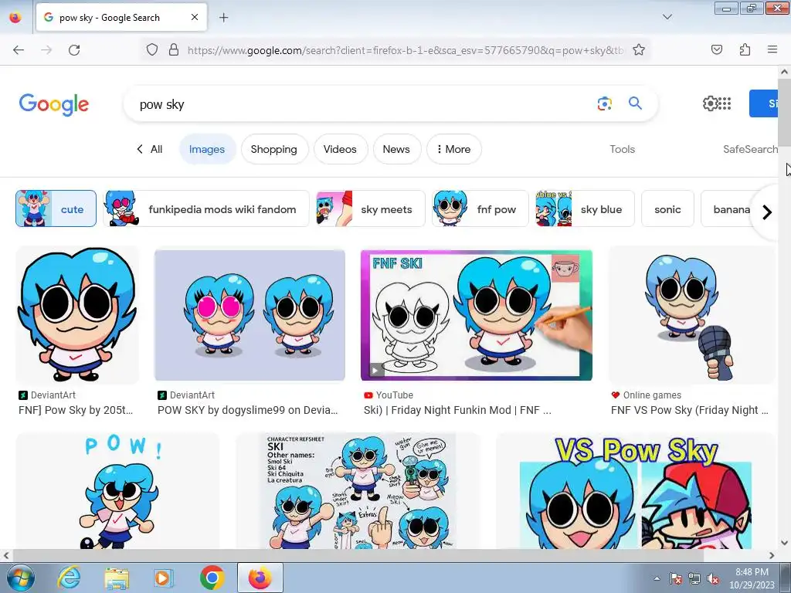Open the search Tools options
Viewport: 791px width, 593px height.
[622, 149]
